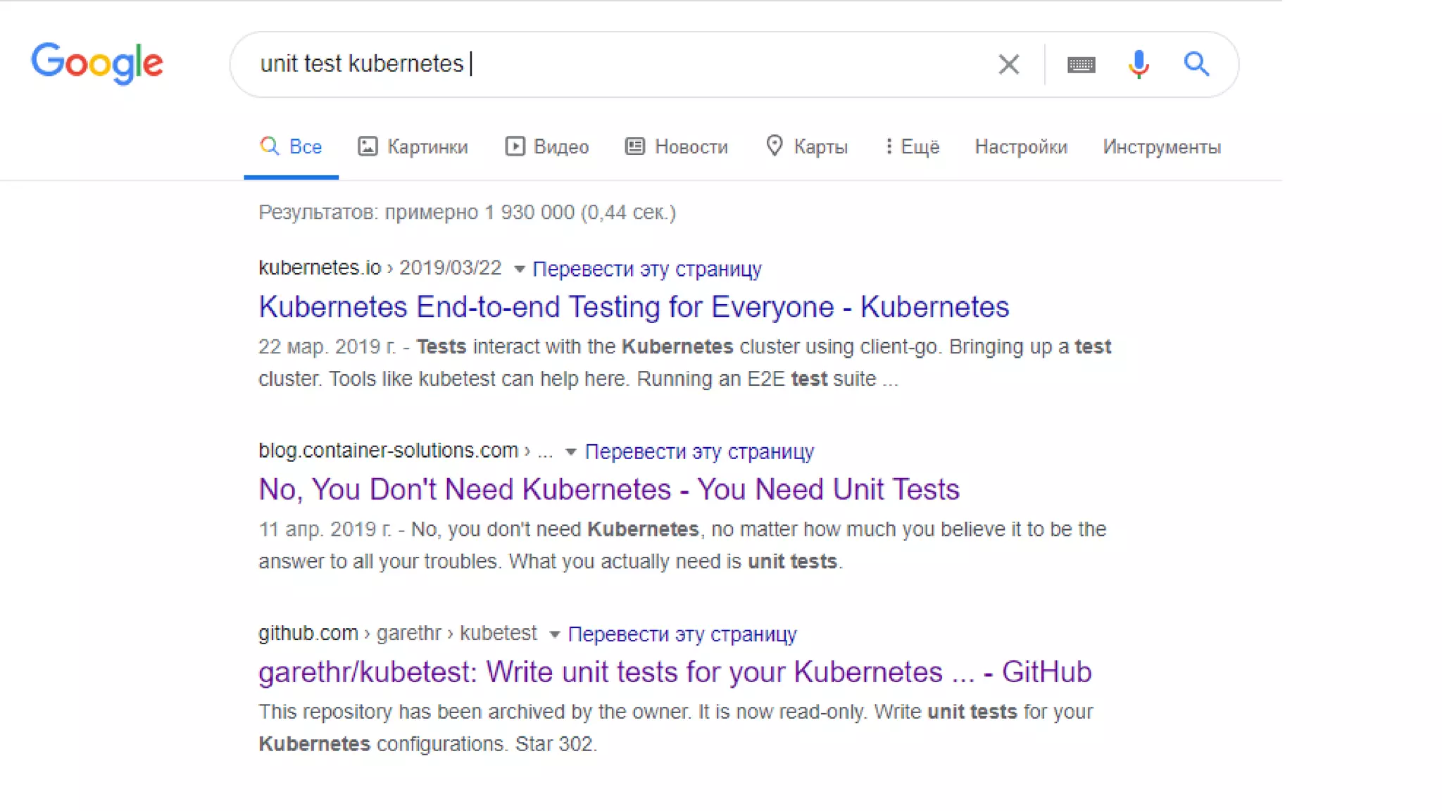Open the on-screen keyboard icon
The image size is (1442, 811).
1081,65
